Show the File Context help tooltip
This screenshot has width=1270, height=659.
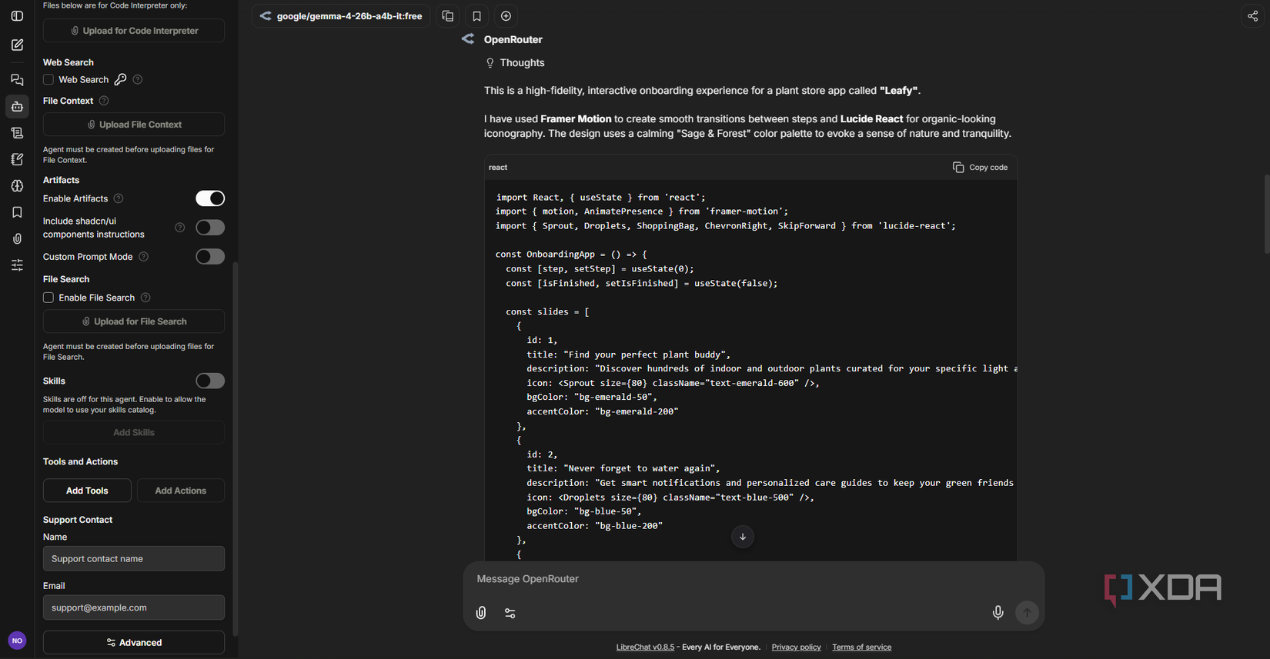click(104, 101)
